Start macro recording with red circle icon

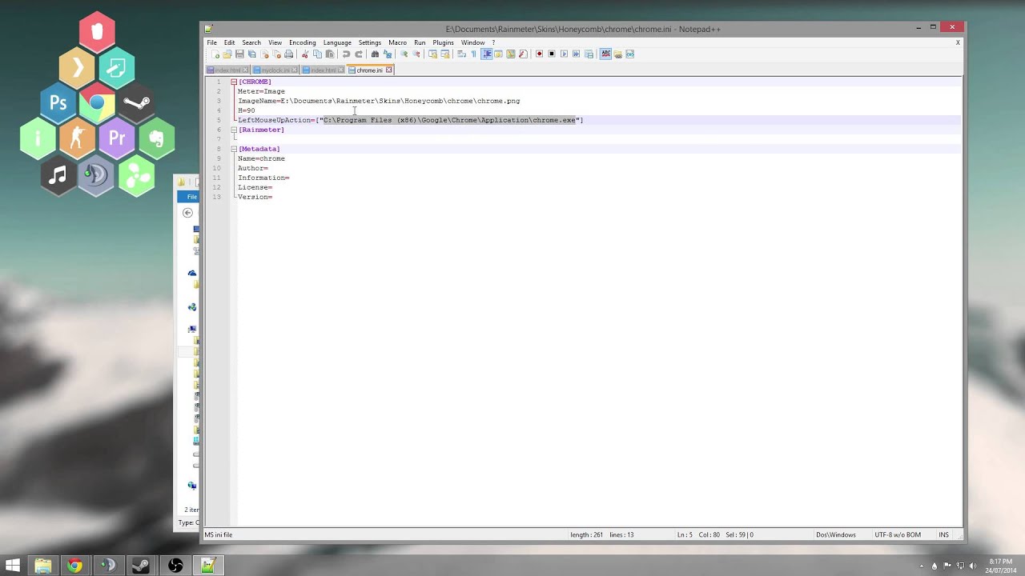[x=539, y=54]
